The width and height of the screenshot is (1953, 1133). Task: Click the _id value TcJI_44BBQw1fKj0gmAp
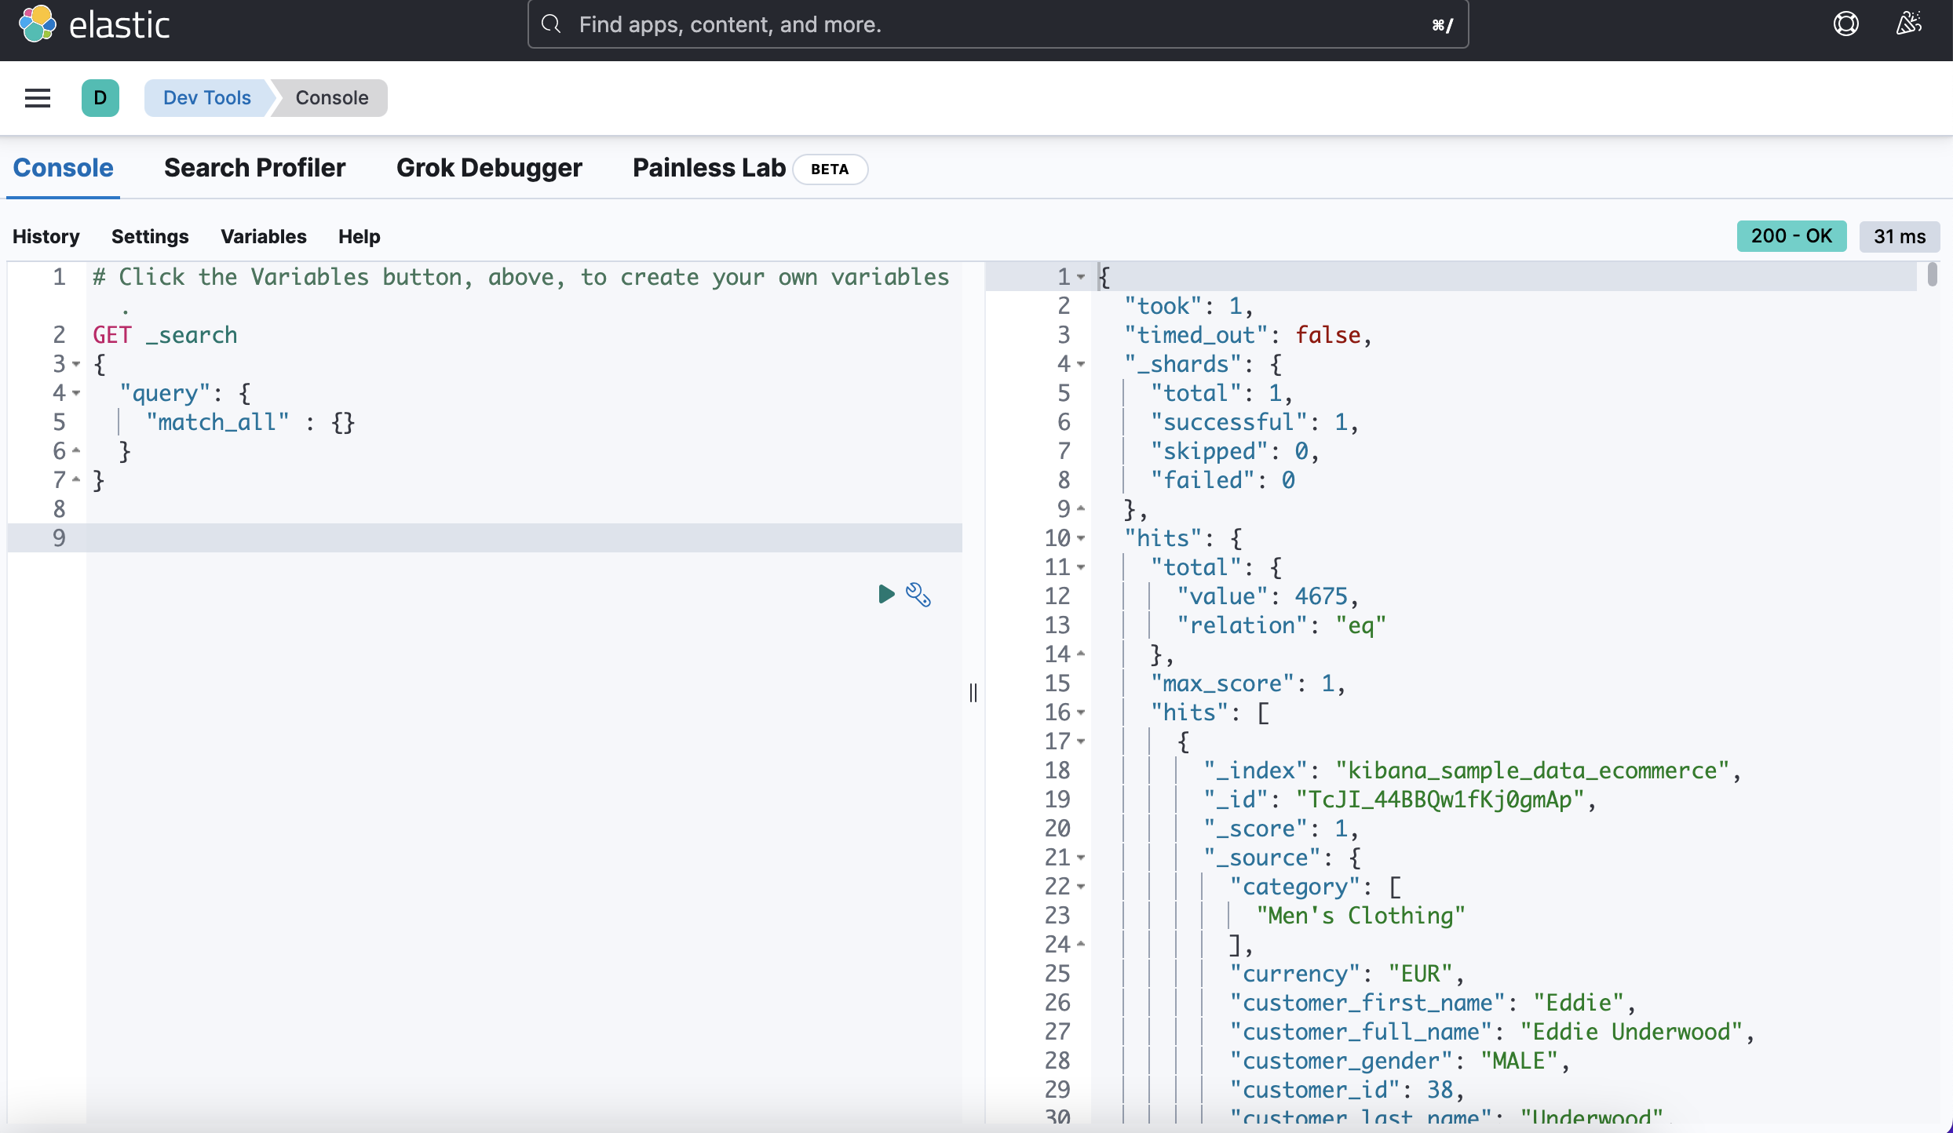pyautogui.click(x=1440, y=800)
